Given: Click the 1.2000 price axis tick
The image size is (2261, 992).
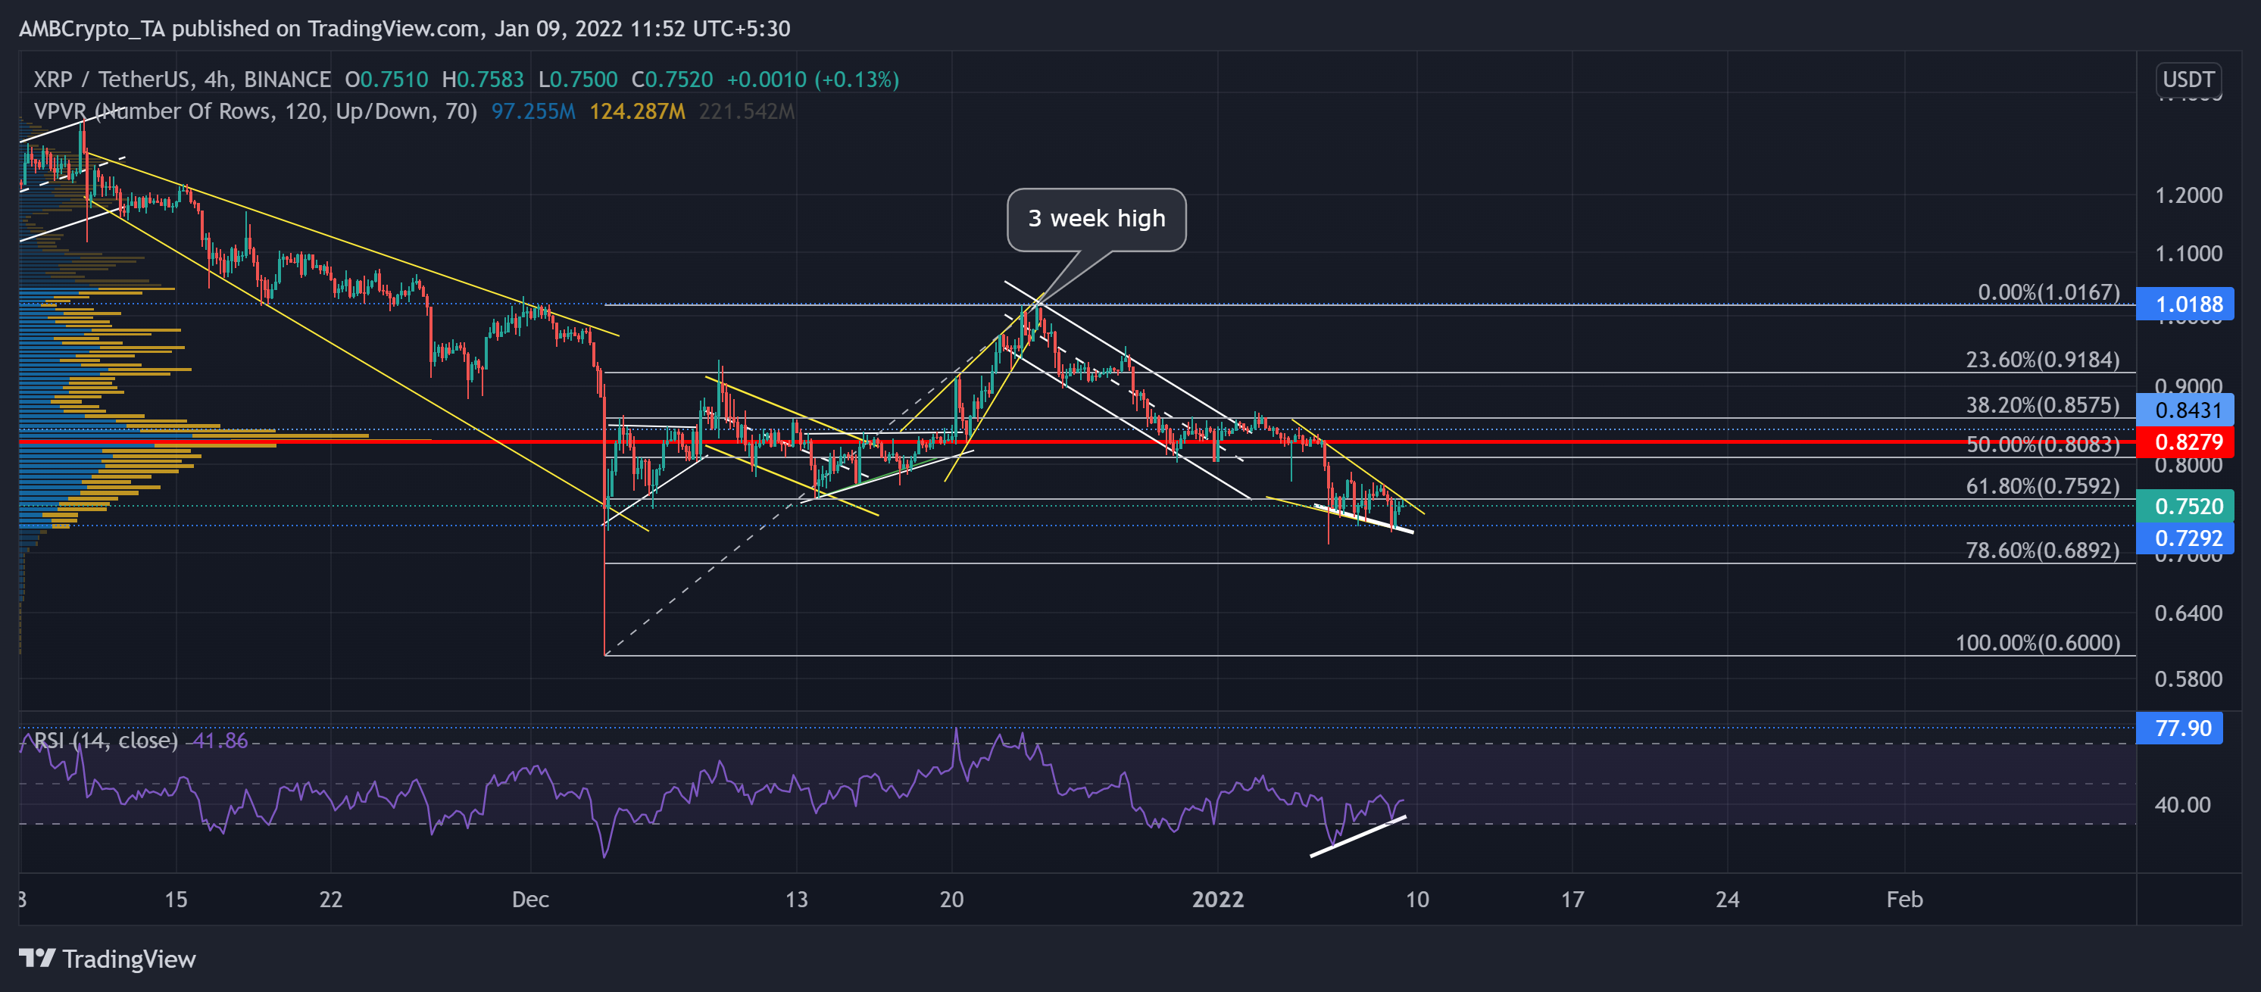Looking at the screenshot, I should click(x=2188, y=195).
